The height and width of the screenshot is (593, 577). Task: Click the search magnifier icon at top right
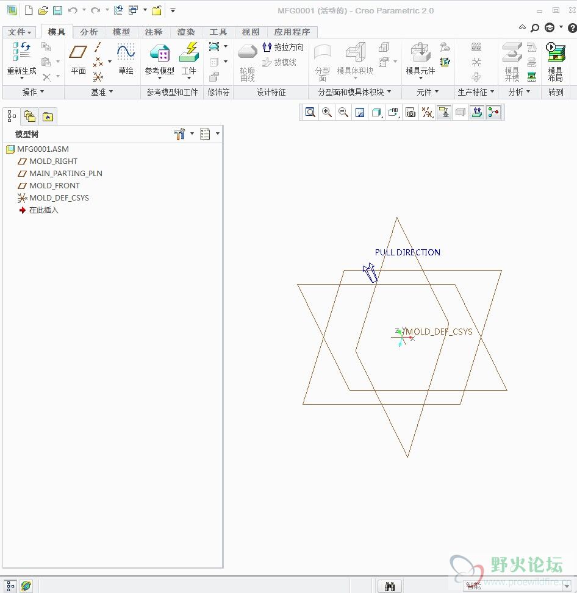pos(534,27)
